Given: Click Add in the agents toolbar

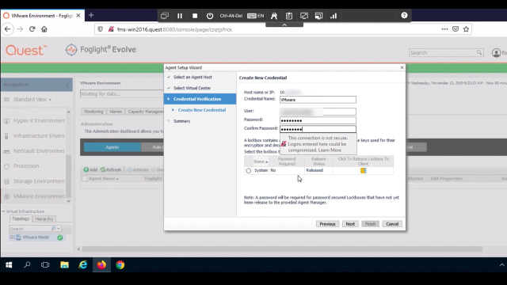Looking at the screenshot, I should point(90,169).
